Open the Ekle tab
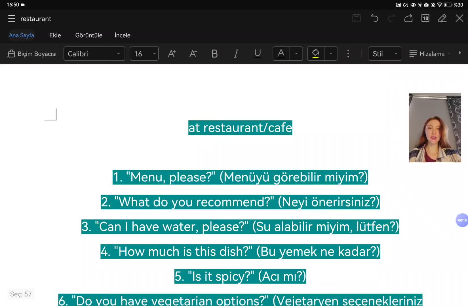Screen dimensions: 468x306 point(55,35)
